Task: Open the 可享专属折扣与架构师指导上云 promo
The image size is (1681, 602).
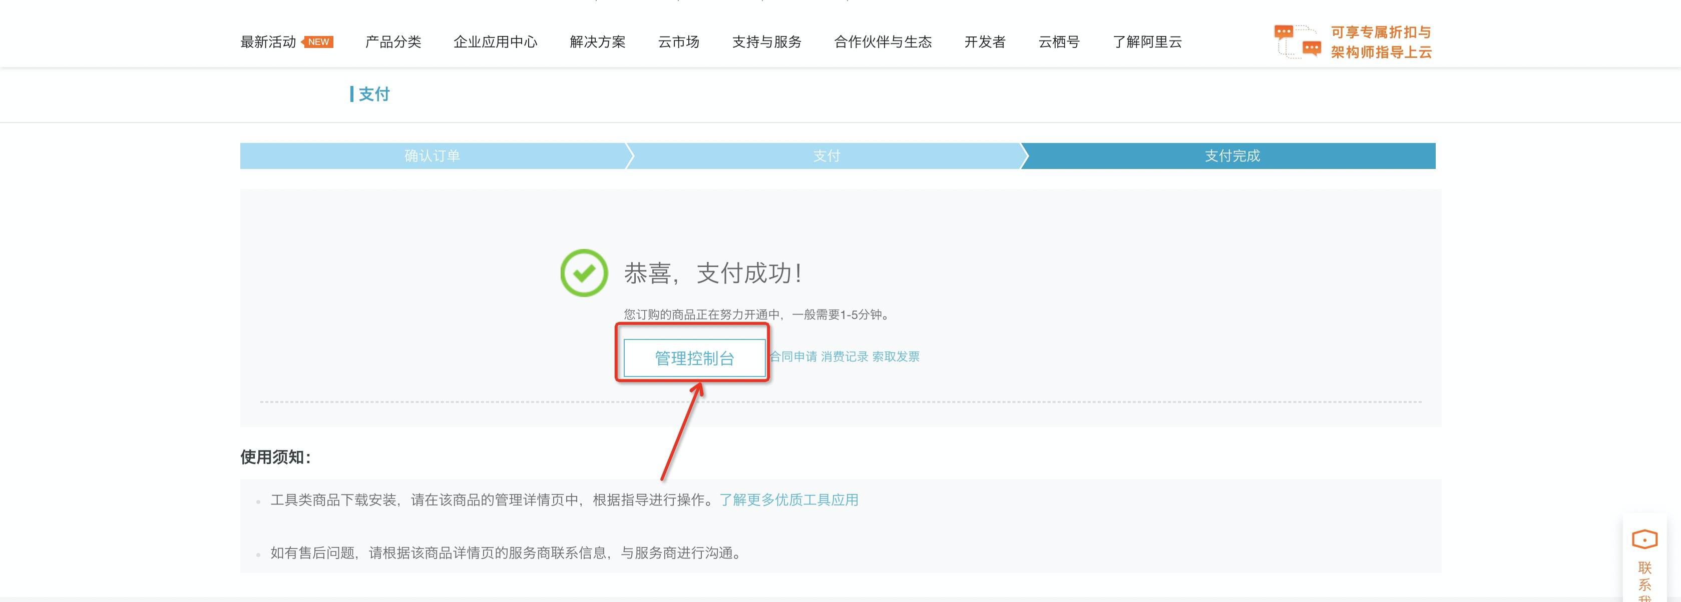Action: [1381, 42]
